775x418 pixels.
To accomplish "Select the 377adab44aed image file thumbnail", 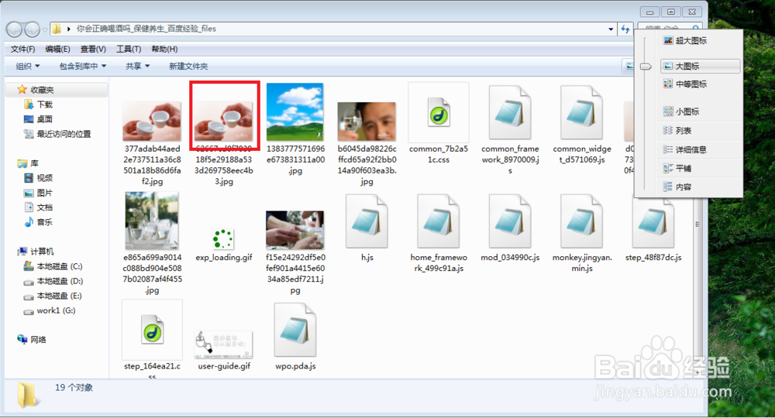I will tap(152, 122).
